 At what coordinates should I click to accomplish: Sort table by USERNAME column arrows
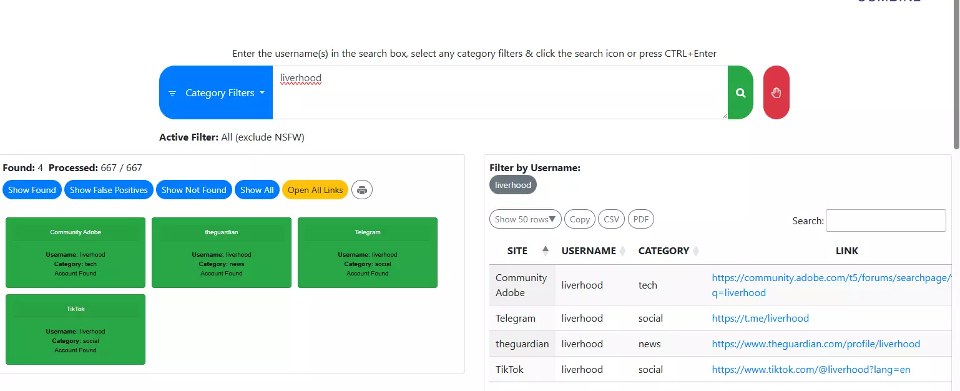pyautogui.click(x=622, y=250)
